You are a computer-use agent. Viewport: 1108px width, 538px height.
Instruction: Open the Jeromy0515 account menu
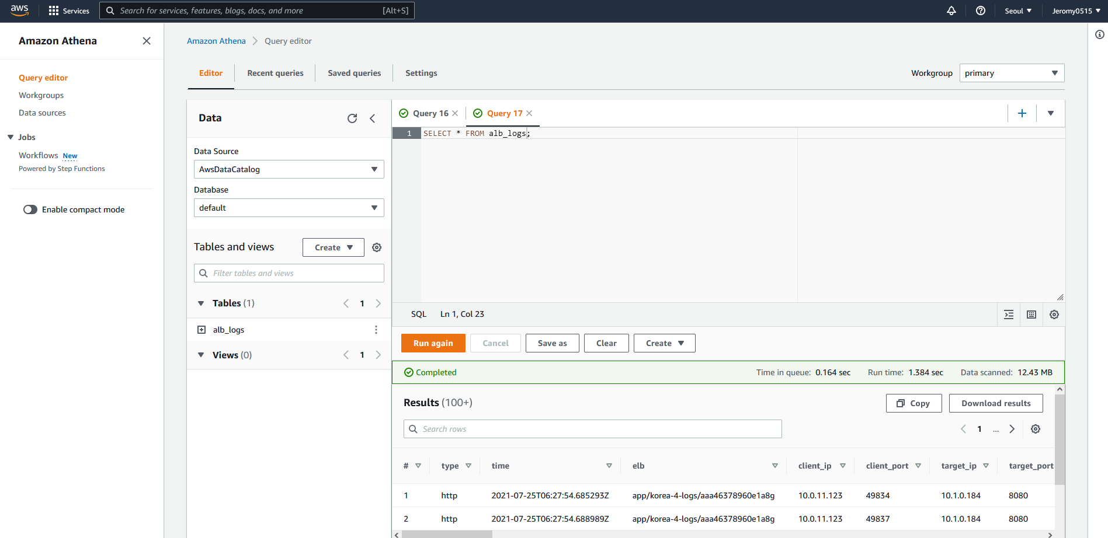(1076, 11)
